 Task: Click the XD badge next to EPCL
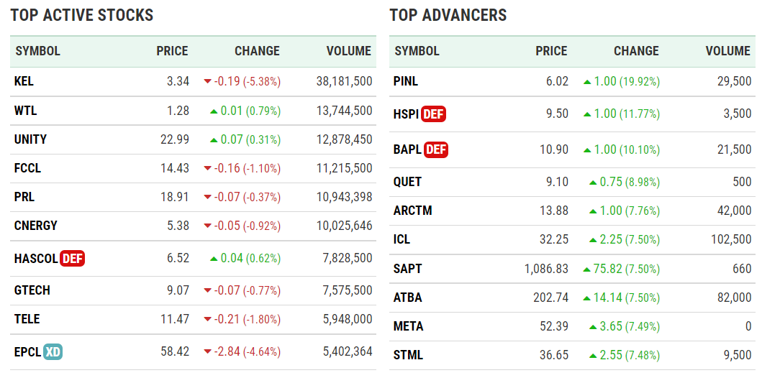pos(53,352)
